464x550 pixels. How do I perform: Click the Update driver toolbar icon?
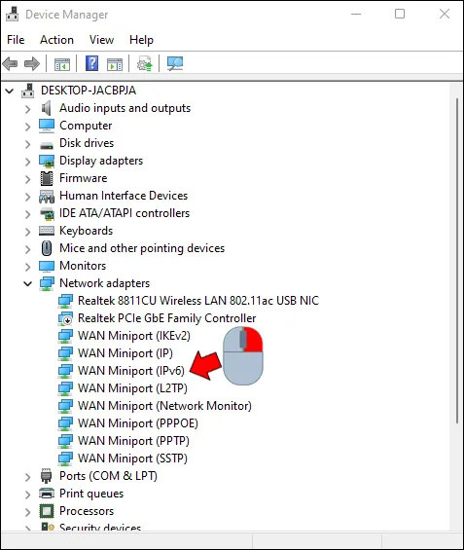tap(144, 63)
